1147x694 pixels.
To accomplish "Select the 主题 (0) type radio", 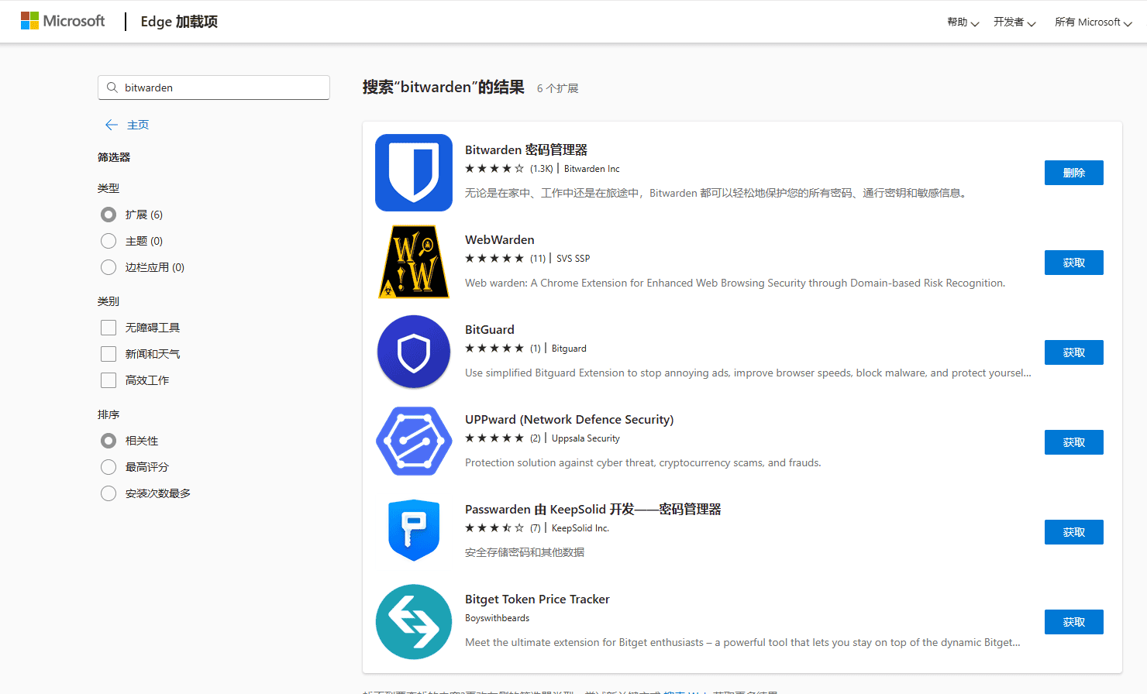I will pos(108,241).
